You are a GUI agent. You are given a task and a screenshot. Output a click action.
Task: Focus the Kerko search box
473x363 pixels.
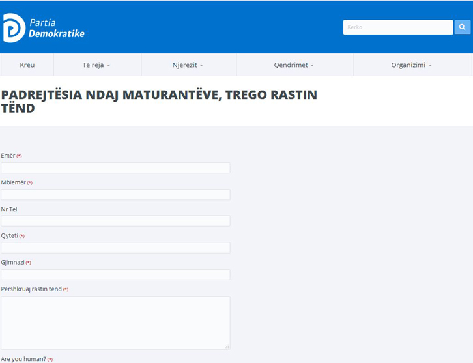tap(397, 27)
